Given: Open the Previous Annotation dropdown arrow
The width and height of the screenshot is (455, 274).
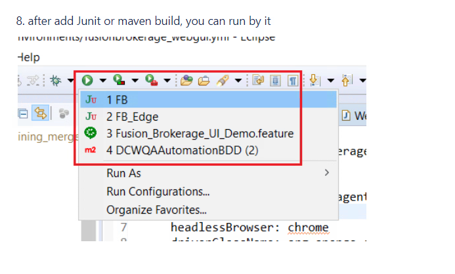Looking at the screenshot, I should 362,80.
